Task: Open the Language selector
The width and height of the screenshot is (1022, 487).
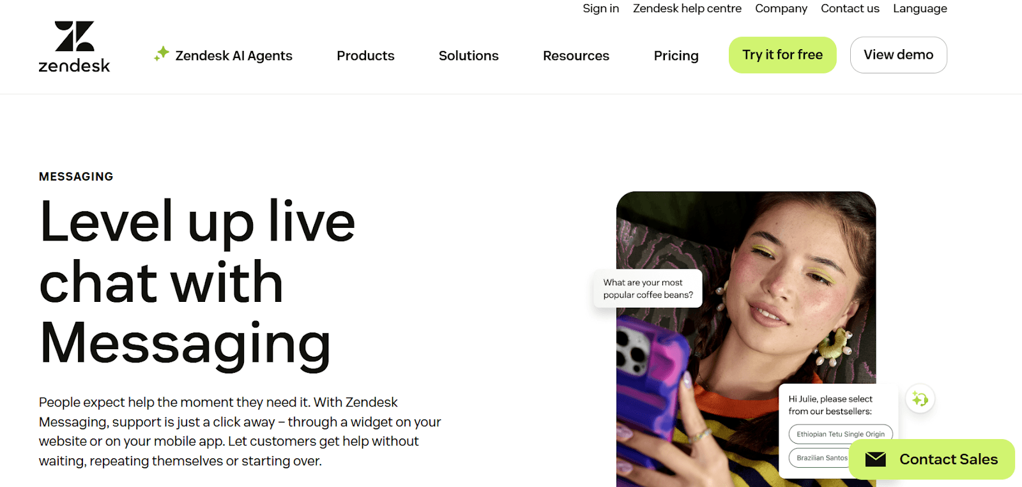Action: 920,8
